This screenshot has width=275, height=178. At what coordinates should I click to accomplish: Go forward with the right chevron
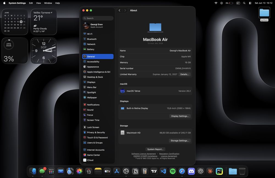(x=125, y=10)
